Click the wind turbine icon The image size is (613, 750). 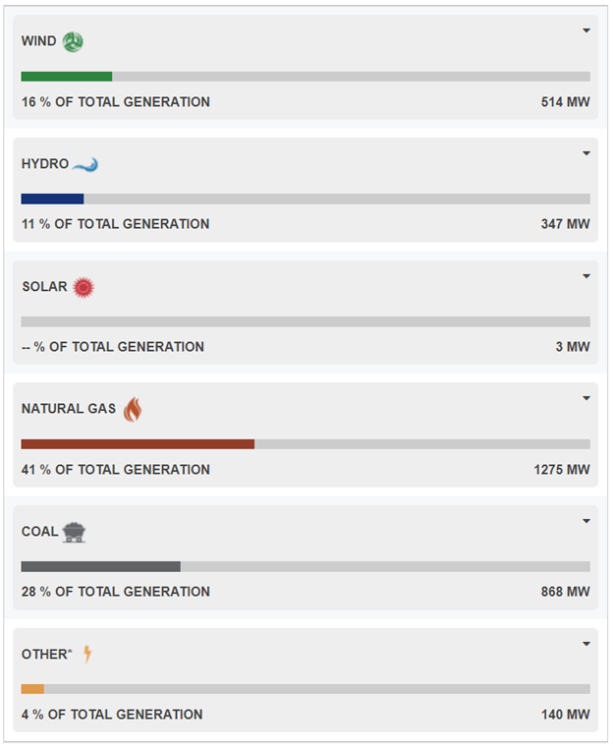[73, 42]
